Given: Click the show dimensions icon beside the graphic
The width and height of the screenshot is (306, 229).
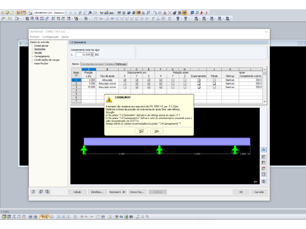Looking at the screenshot, I should coord(263,150).
